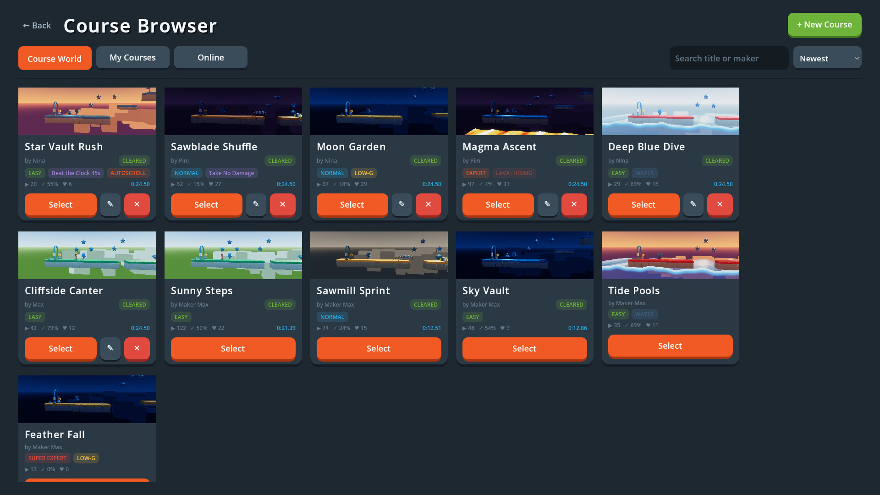Delete the Sawblade Shuffle course
880x495 pixels.
[x=282, y=204]
